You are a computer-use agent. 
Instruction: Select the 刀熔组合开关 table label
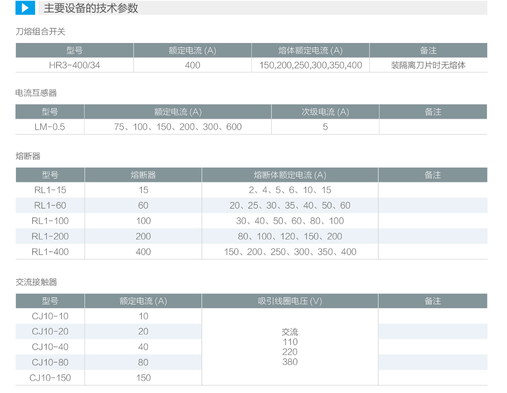pos(40,32)
